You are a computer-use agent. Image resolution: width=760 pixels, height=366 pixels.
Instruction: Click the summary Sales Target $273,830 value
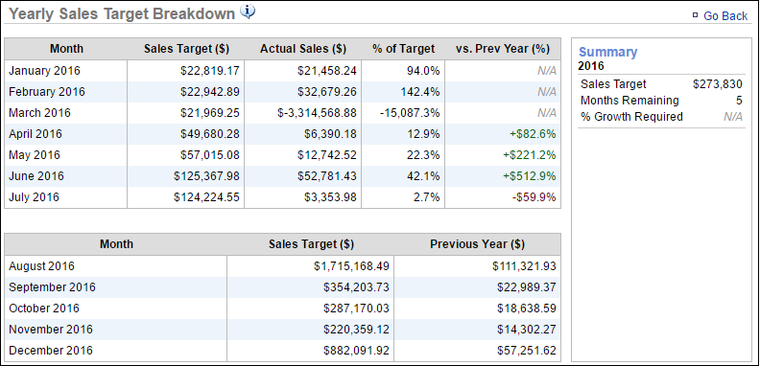[x=718, y=84]
